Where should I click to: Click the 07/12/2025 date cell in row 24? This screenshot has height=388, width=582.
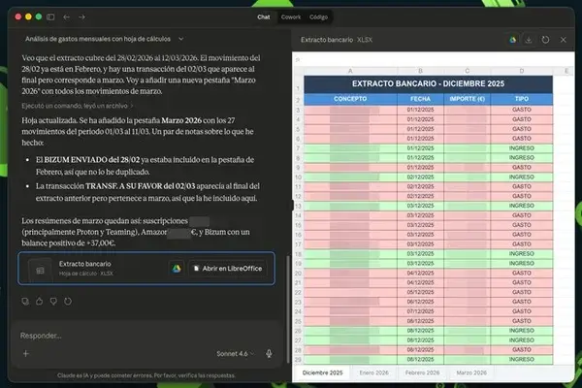[x=420, y=311]
